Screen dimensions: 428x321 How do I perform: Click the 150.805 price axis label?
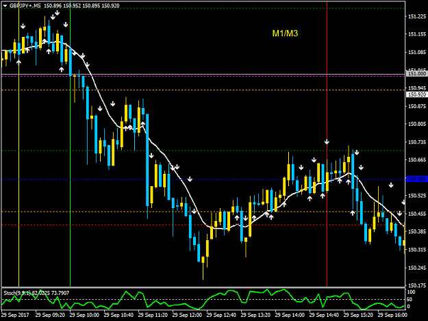coord(417,124)
